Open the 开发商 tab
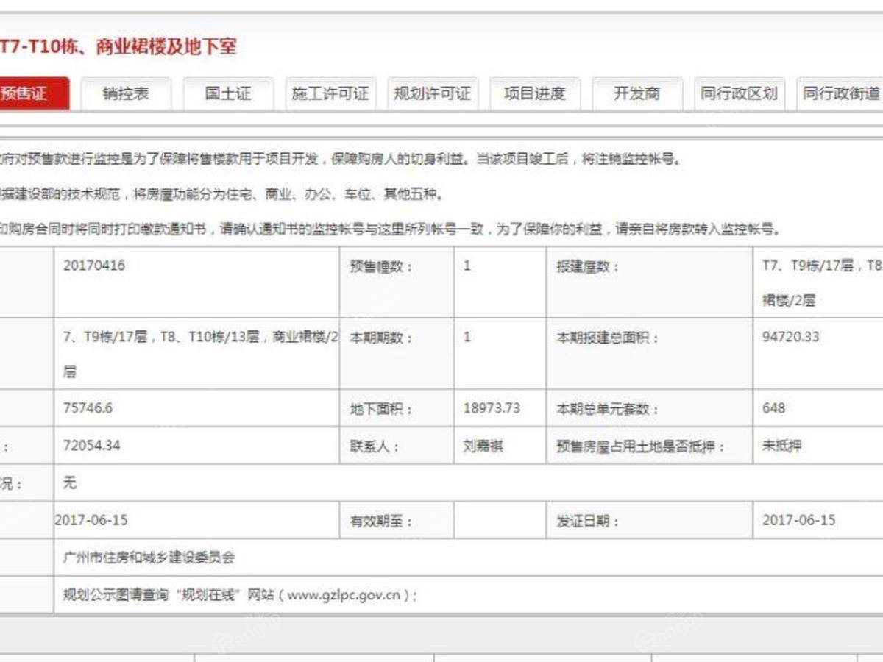Viewport: 883px width, 662px height. [x=637, y=93]
